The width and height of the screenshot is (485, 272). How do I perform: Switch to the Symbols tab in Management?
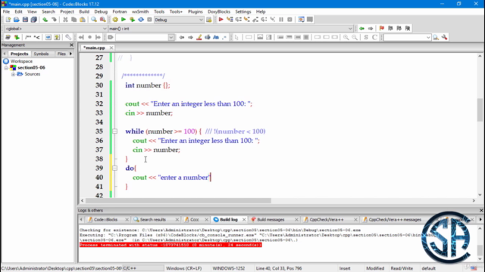click(x=41, y=54)
